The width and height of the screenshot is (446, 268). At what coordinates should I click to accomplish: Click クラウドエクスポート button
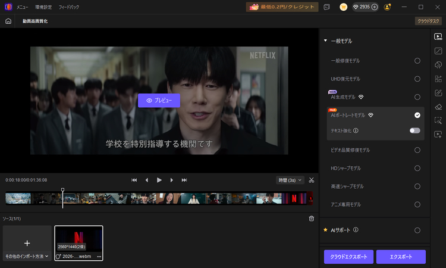(348, 257)
